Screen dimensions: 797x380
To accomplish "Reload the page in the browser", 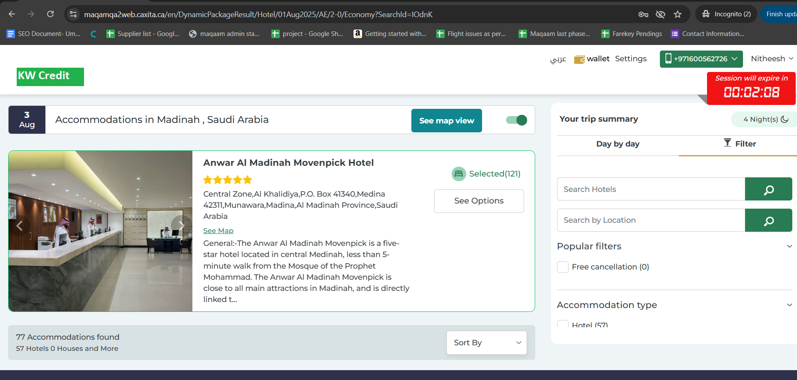I will click(50, 14).
